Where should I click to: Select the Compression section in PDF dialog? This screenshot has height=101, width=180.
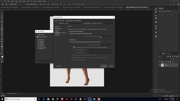pyautogui.click(x=58, y=29)
